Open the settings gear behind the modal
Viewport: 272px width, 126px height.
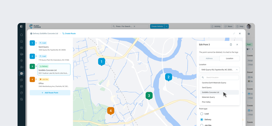tap(249, 34)
